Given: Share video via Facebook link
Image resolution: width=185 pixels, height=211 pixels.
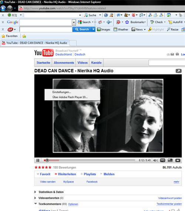Looking at the screenshot, I should point(92,182).
